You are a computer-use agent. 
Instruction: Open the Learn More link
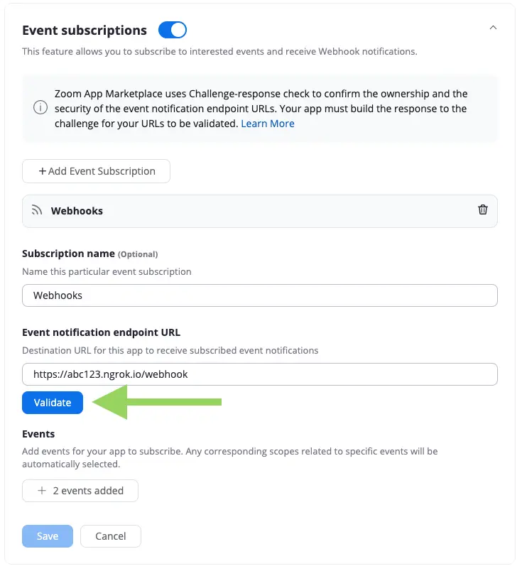pyautogui.click(x=267, y=123)
